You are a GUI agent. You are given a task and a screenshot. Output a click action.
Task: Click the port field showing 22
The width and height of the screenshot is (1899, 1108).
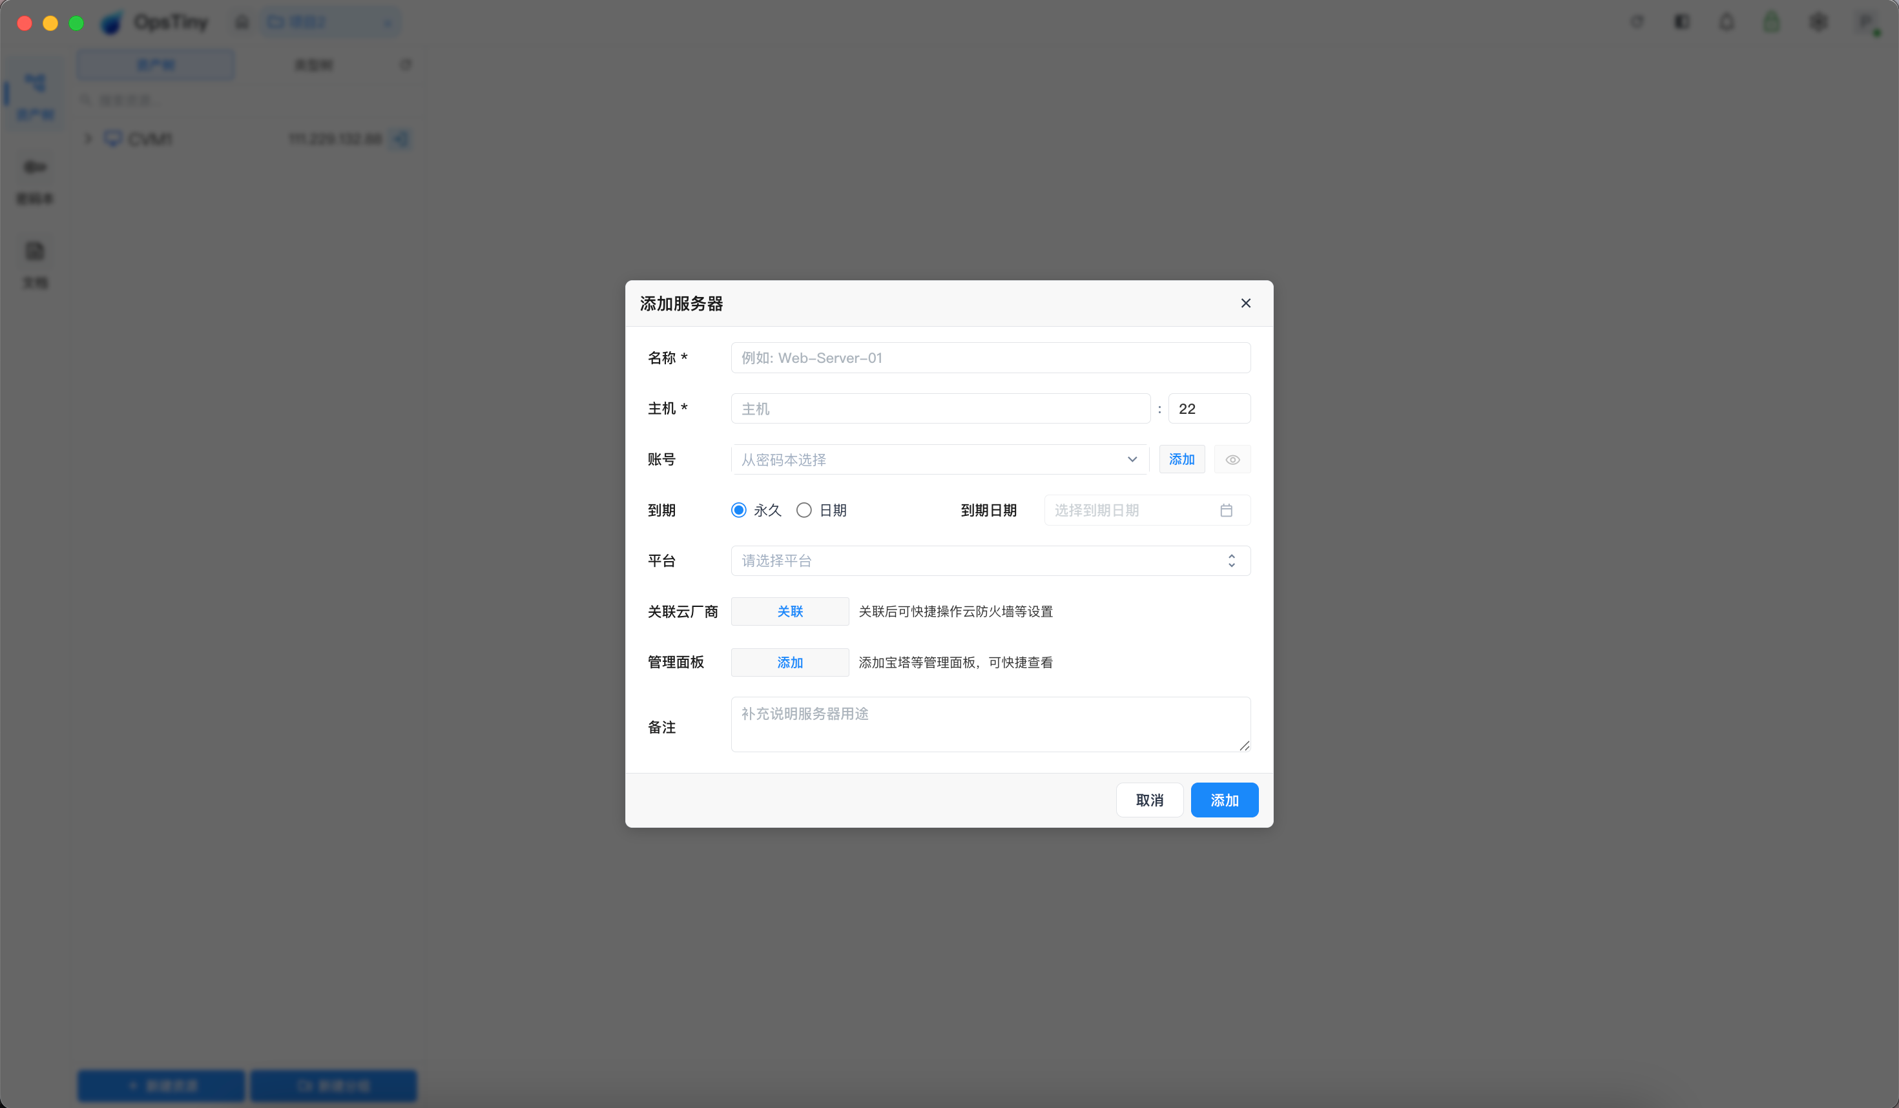[x=1209, y=408]
